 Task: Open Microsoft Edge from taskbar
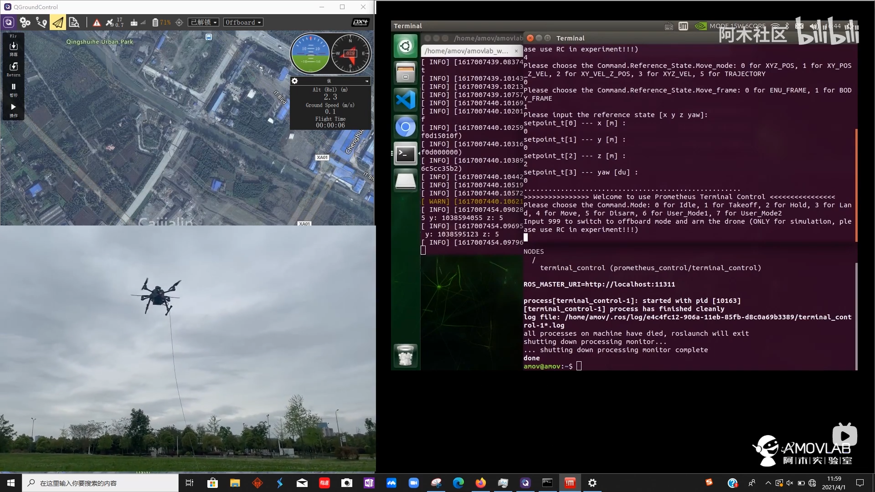point(458,483)
